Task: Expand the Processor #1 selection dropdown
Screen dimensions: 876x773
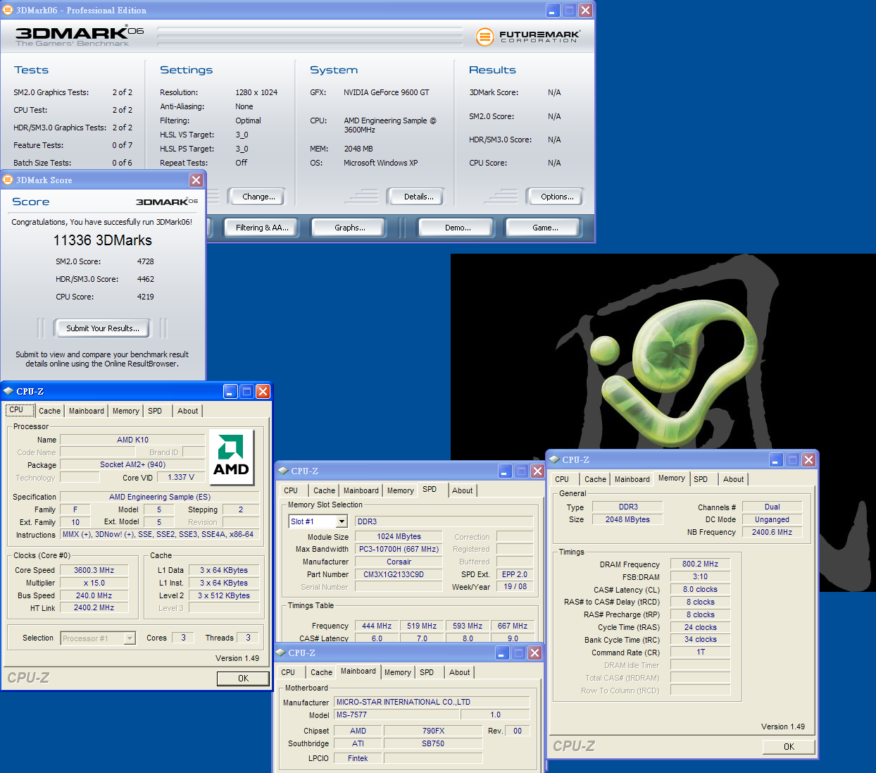Action: click(x=130, y=638)
